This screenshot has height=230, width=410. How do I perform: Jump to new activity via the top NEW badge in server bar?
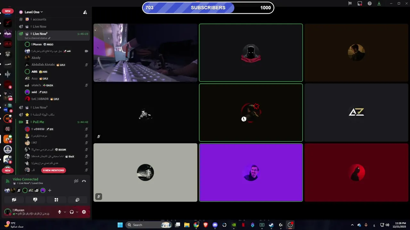tap(8, 11)
